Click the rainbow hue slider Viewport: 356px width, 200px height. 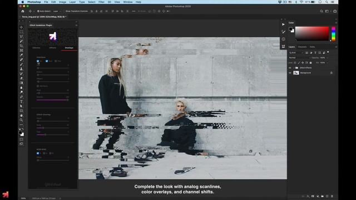point(333,33)
